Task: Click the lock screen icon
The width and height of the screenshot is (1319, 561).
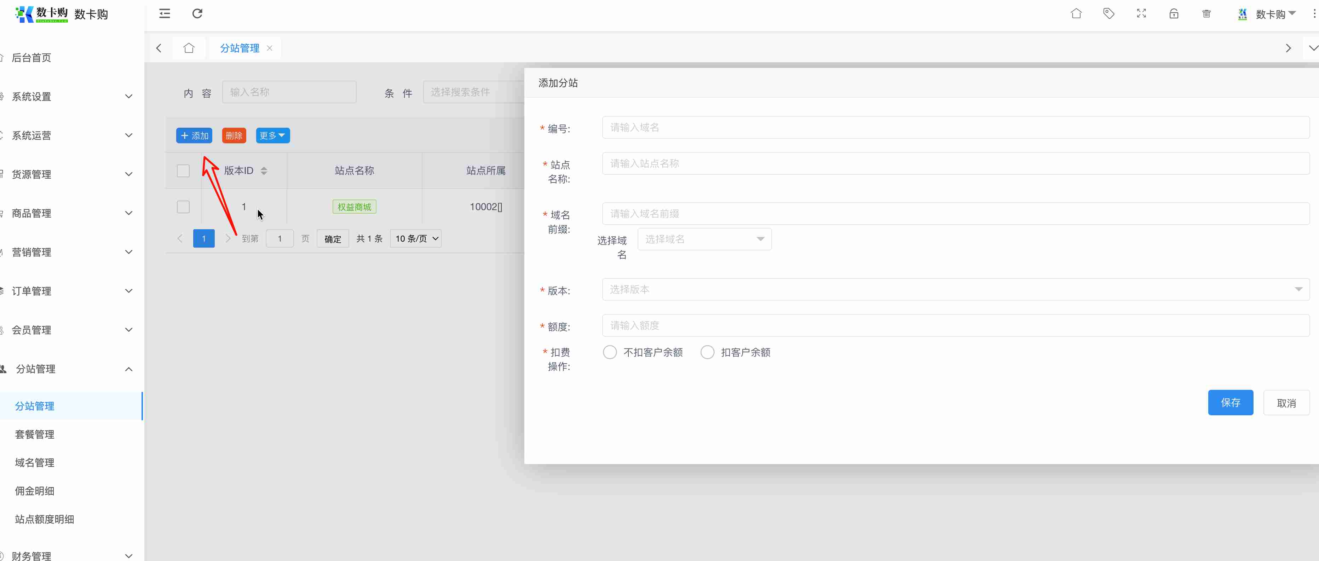Action: (x=1174, y=14)
